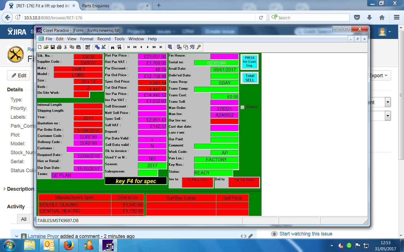The width and height of the screenshot is (404, 252).
Task: Click the Firefox Pocket icon
Action: [357, 18]
